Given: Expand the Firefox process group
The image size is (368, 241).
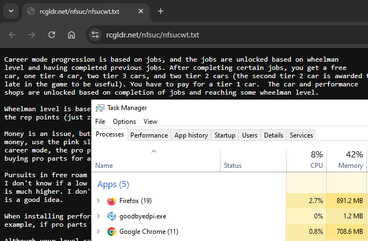Looking at the screenshot, I should (99, 201).
